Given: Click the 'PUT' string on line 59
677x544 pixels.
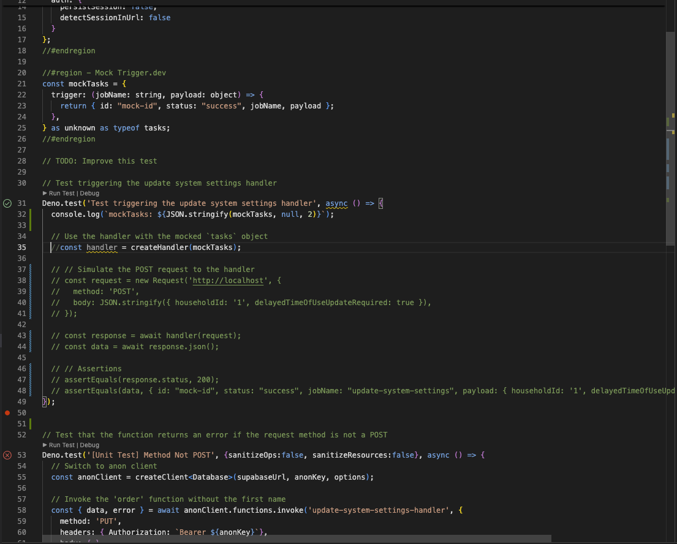Looking at the screenshot, I should pos(106,521).
